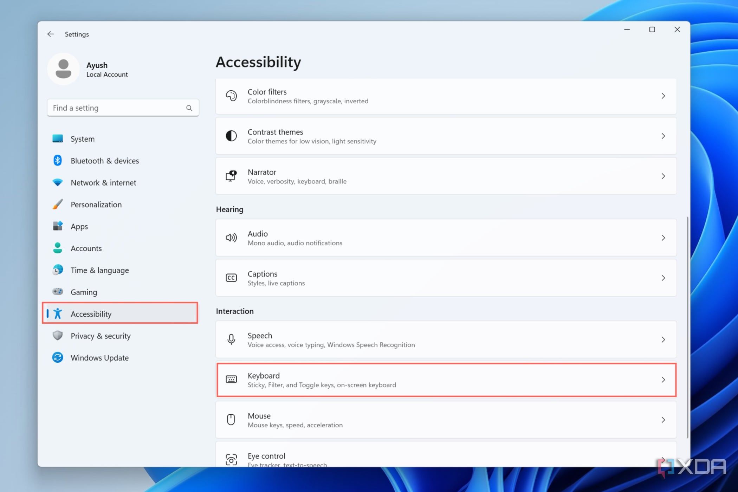This screenshot has height=492, width=738.
Task: Click the Speech microphone icon
Action: [231, 339]
